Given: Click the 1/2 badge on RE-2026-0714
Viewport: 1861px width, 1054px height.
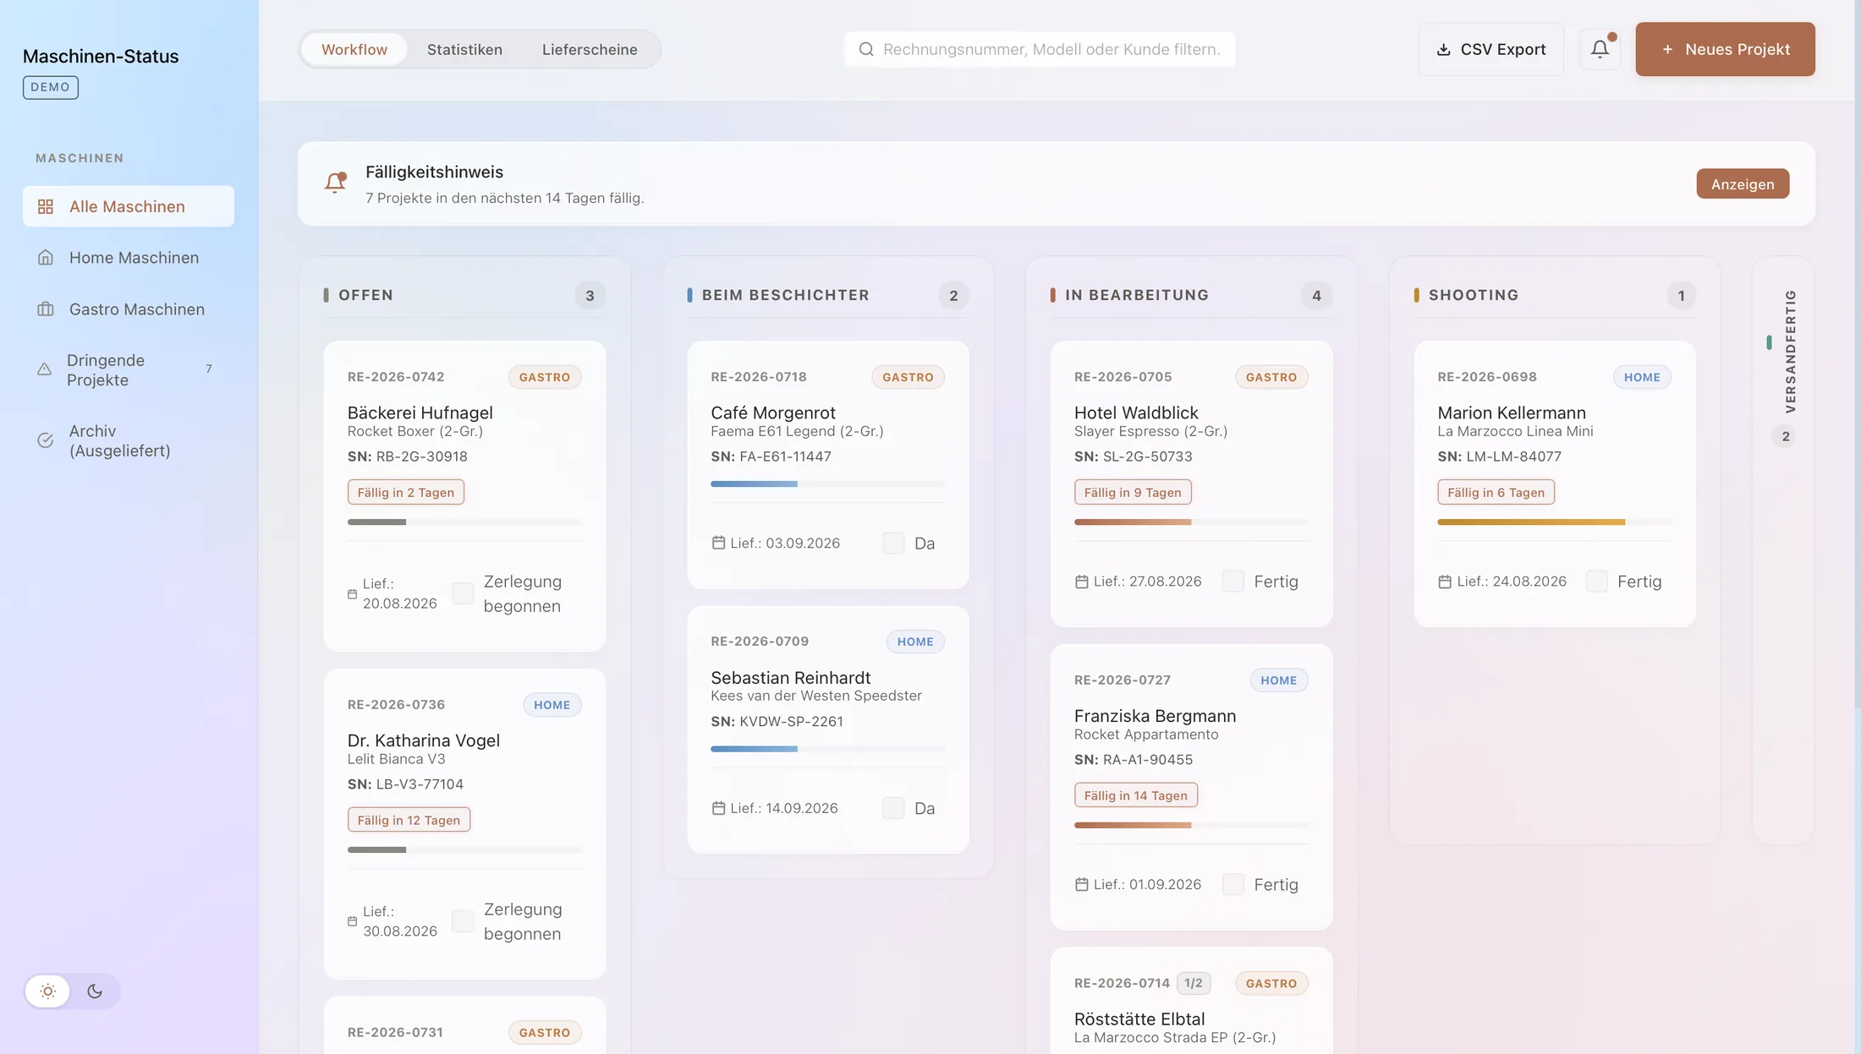Looking at the screenshot, I should pyautogui.click(x=1193, y=983).
